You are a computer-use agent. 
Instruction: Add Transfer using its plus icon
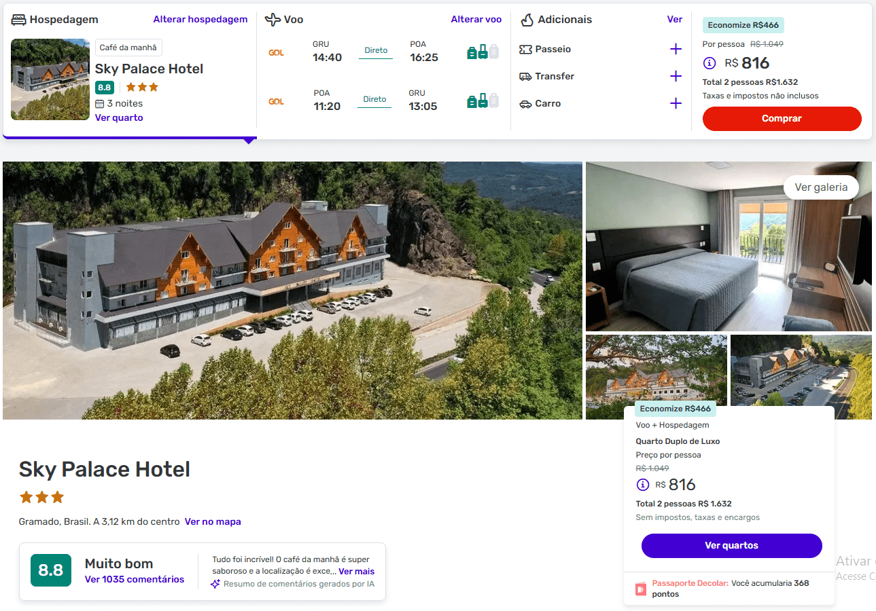tap(676, 76)
